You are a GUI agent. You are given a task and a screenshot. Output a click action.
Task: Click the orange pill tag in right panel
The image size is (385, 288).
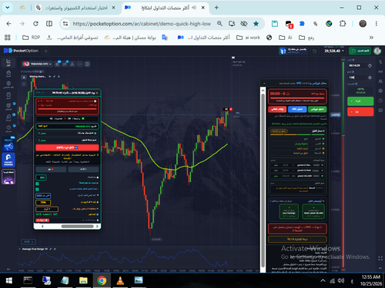tap(279, 131)
